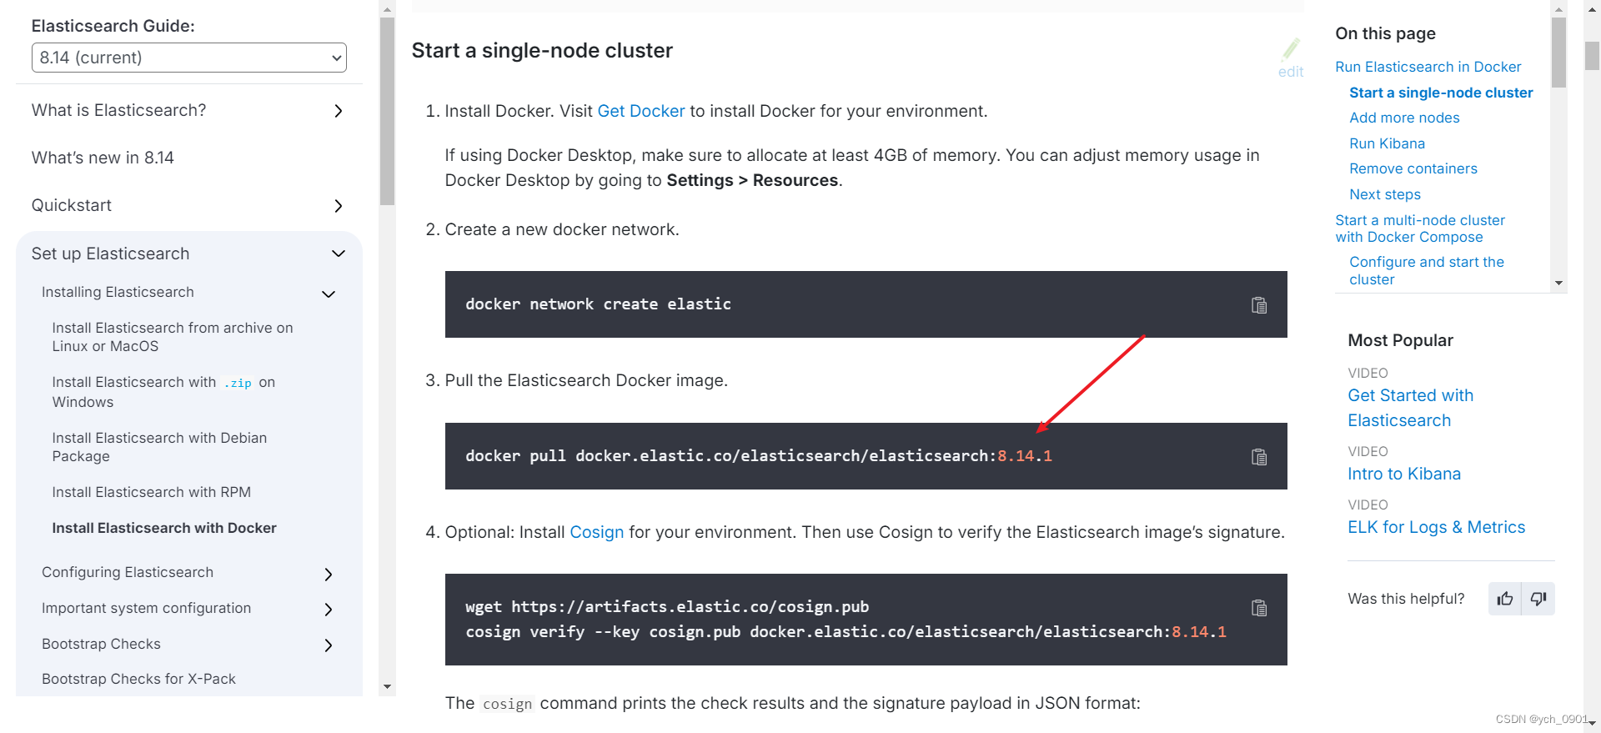Screen dimensions: 1601x733
Task: Collapse the Installing Elasticsearch subsection
Action: 328,294
